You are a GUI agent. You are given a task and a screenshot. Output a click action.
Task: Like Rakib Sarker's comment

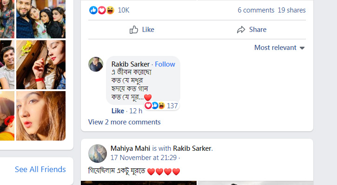pyautogui.click(x=118, y=111)
